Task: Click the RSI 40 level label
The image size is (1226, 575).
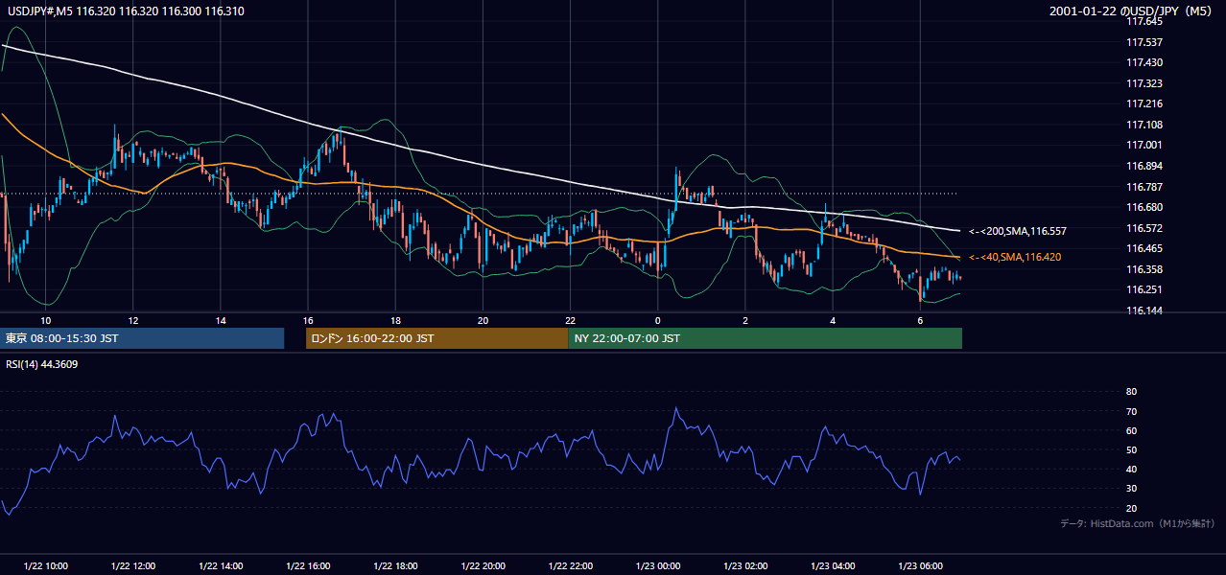Action: [x=1131, y=469]
